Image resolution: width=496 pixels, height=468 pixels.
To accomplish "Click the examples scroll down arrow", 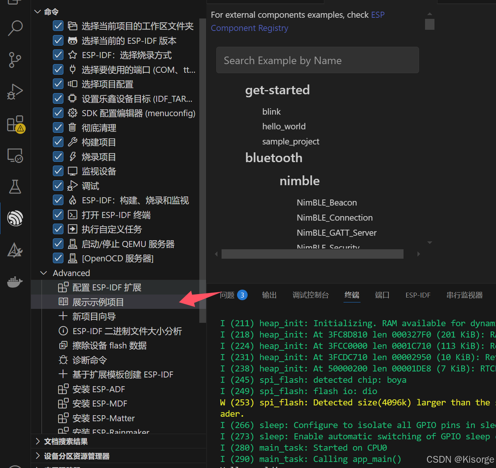I will (430, 242).
